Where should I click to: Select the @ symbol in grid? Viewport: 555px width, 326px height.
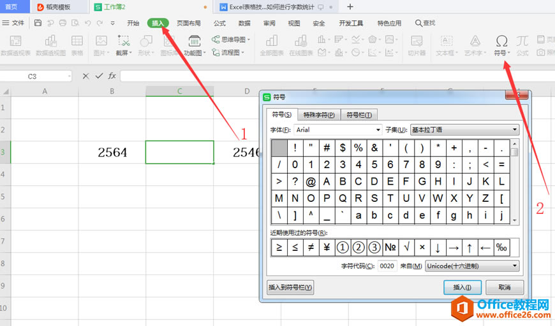pos(311,181)
